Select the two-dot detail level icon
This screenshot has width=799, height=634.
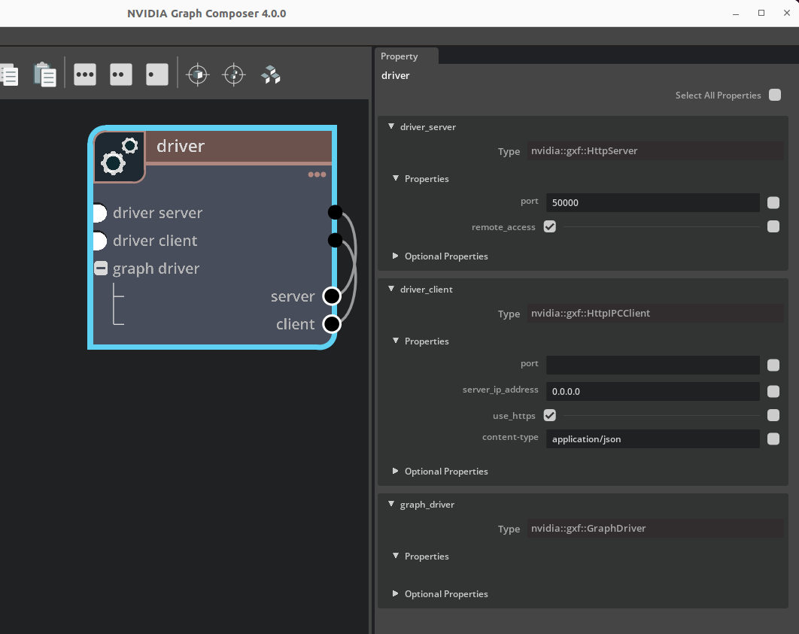[x=121, y=75]
